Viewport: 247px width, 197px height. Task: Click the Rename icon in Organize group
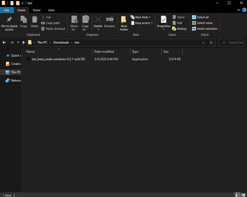point(110,20)
